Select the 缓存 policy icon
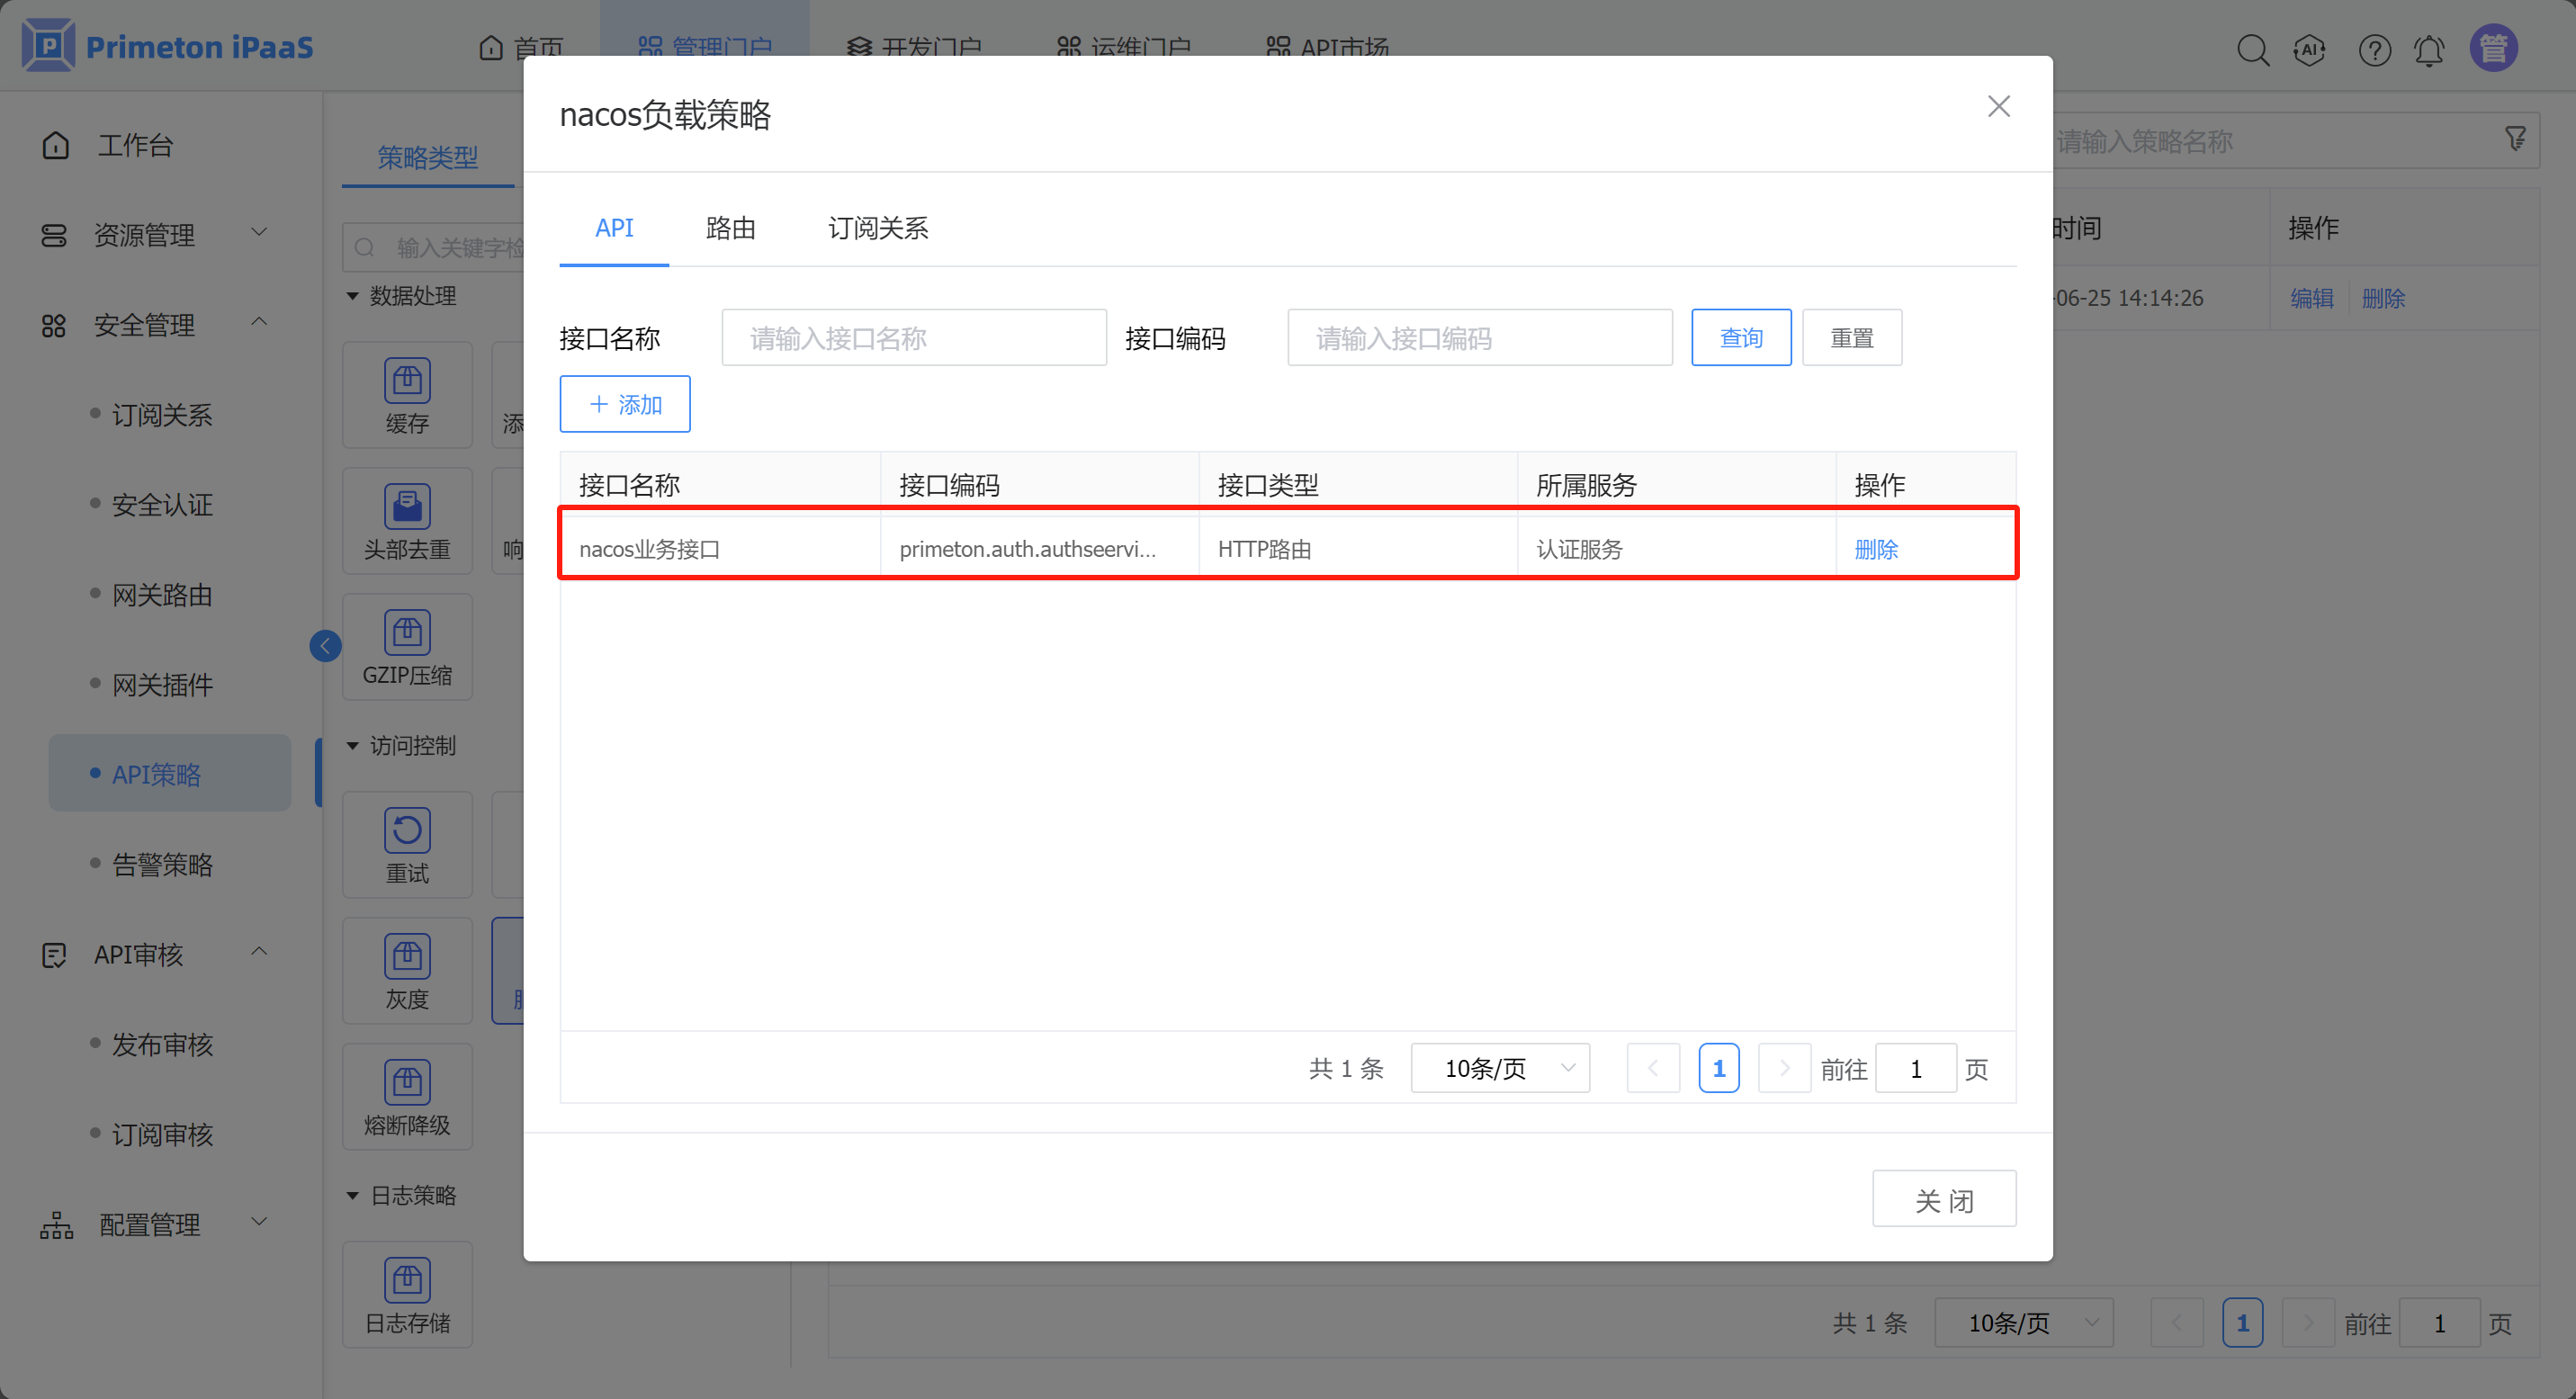This screenshot has height=1399, width=2576. coord(407,381)
